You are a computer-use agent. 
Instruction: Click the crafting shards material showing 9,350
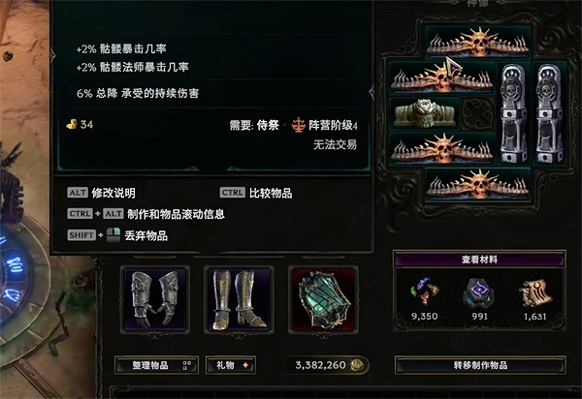pos(425,298)
